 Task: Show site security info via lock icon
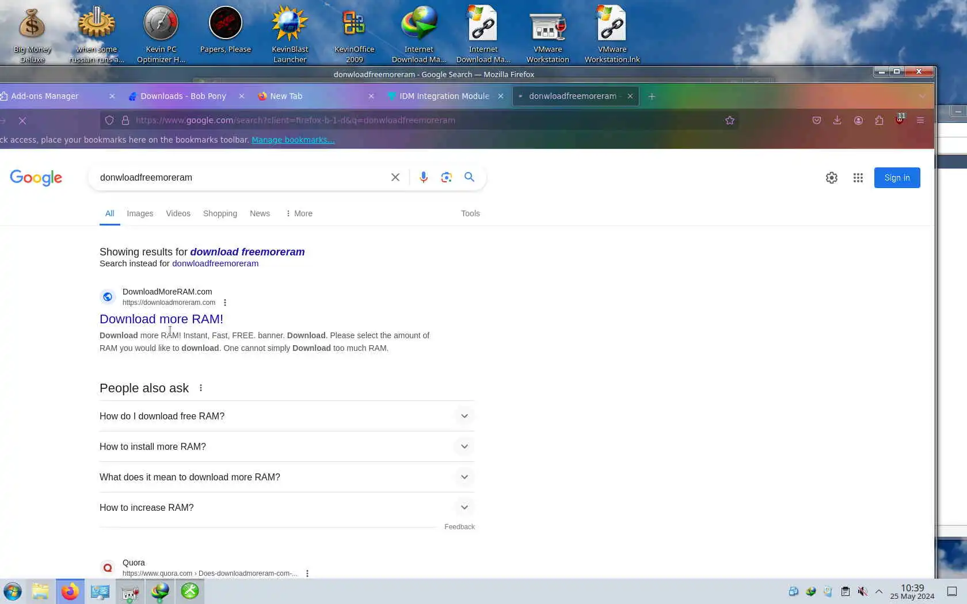(x=125, y=120)
